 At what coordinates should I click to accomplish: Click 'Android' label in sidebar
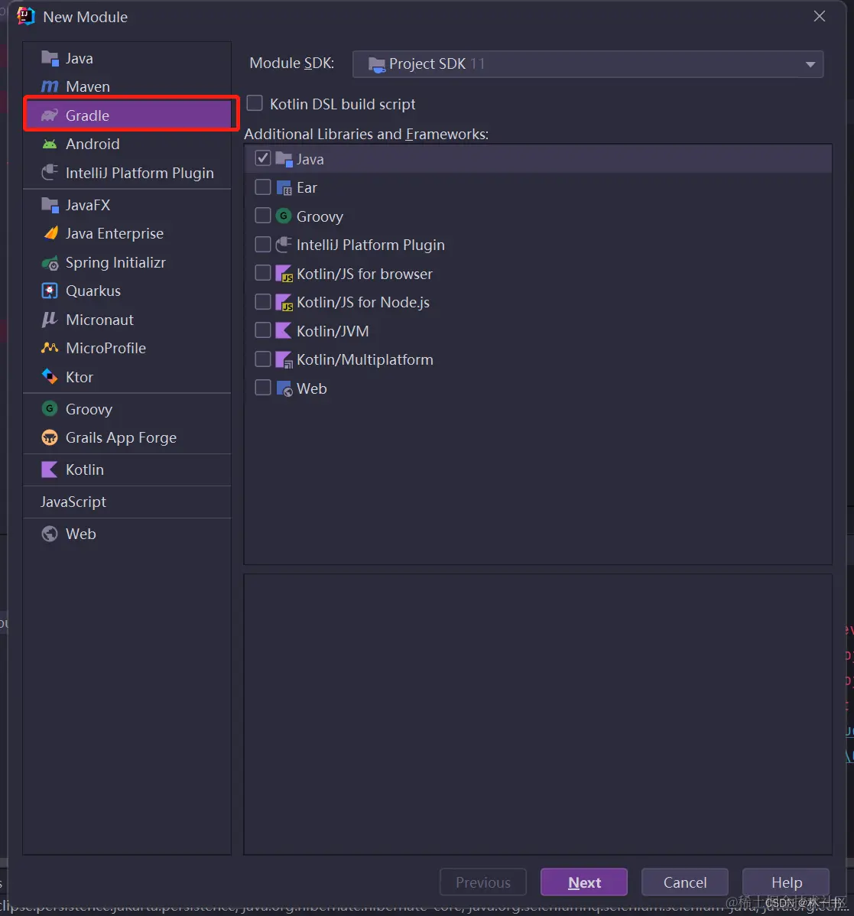point(93,144)
